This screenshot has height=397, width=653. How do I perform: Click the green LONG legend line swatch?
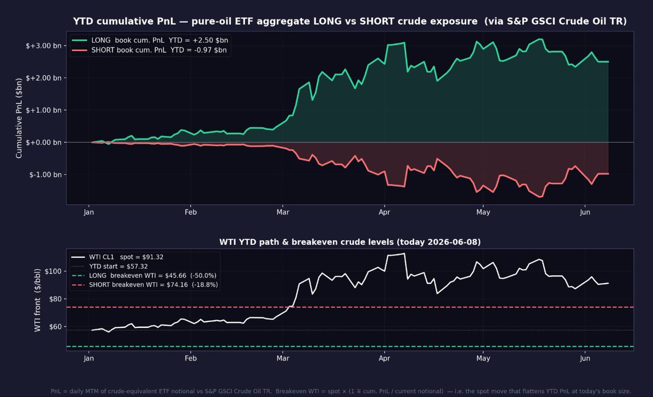(79, 40)
